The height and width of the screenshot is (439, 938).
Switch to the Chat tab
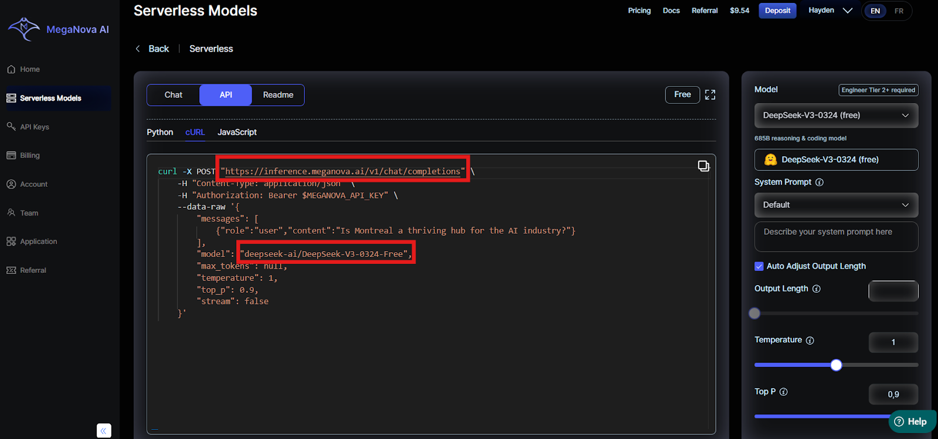pos(174,95)
